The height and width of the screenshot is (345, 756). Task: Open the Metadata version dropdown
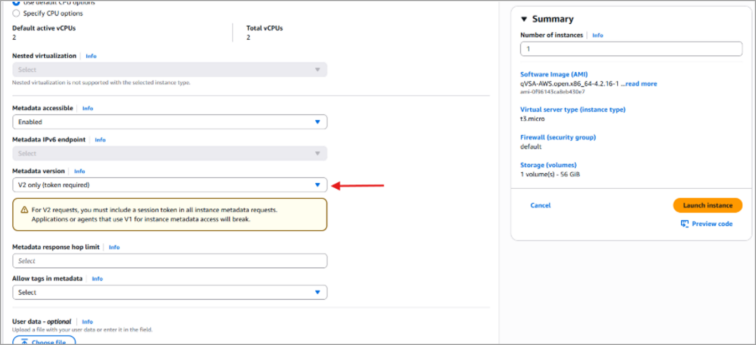170,185
